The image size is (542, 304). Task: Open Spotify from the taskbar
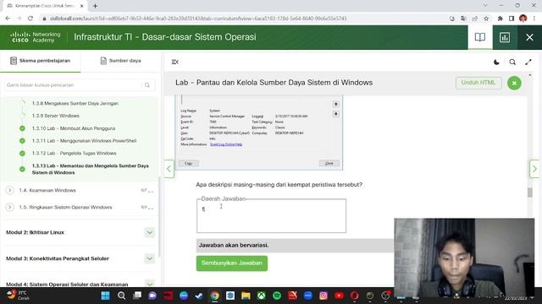(x=277, y=296)
